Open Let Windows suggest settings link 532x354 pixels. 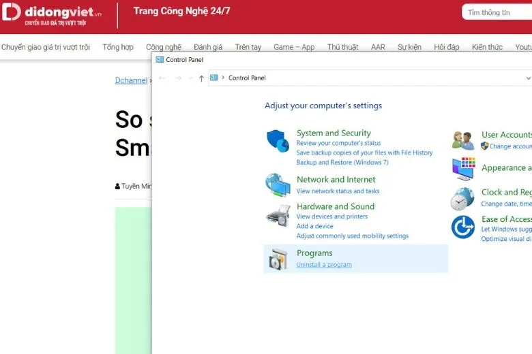pos(506,229)
